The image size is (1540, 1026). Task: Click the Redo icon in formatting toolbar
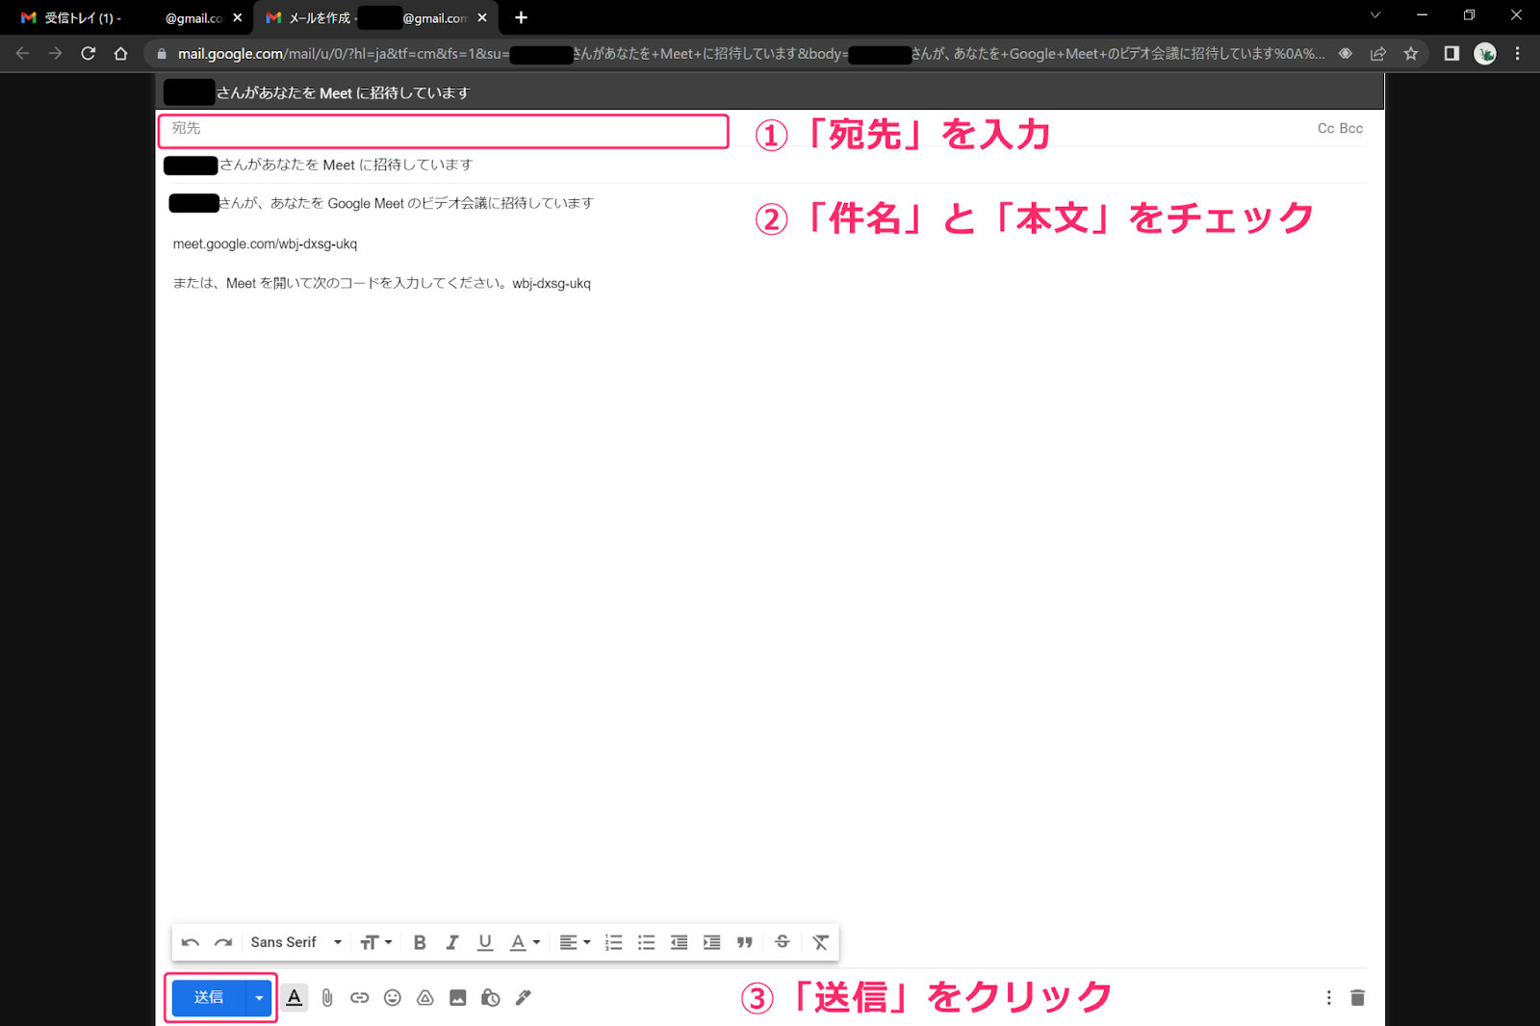pos(223,942)
